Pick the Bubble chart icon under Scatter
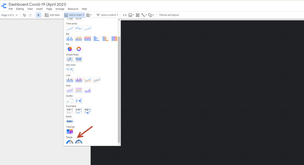 [x=79, y=101]
